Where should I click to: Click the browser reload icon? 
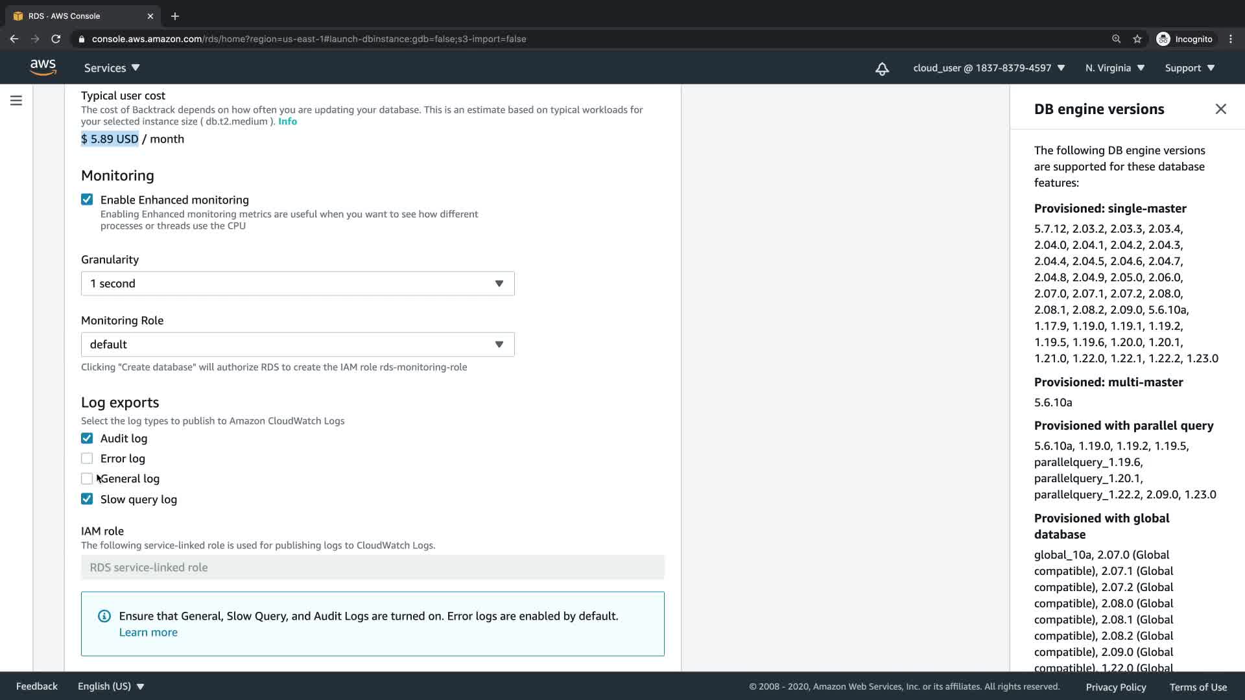click(56, 39)
